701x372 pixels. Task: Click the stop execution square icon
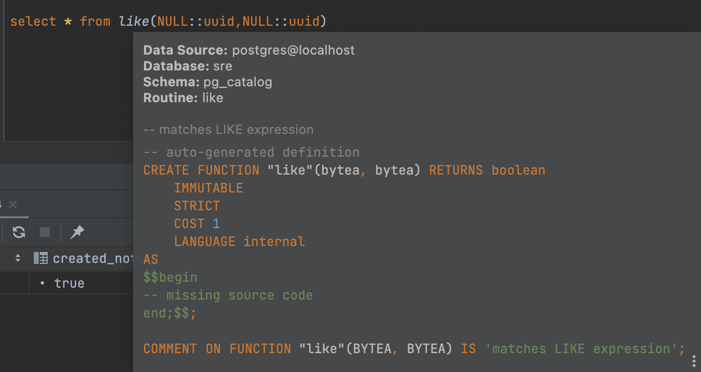coord(45,232)
